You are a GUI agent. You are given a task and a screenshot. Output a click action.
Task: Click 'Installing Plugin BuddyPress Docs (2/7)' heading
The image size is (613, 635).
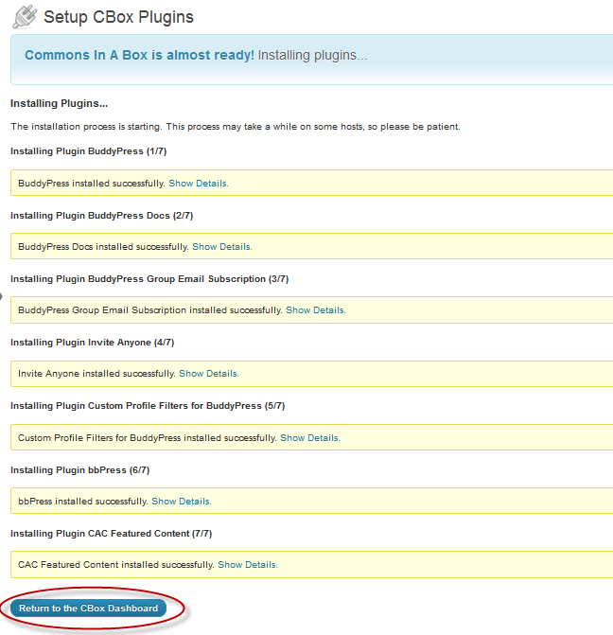click(x=101, y=216)
